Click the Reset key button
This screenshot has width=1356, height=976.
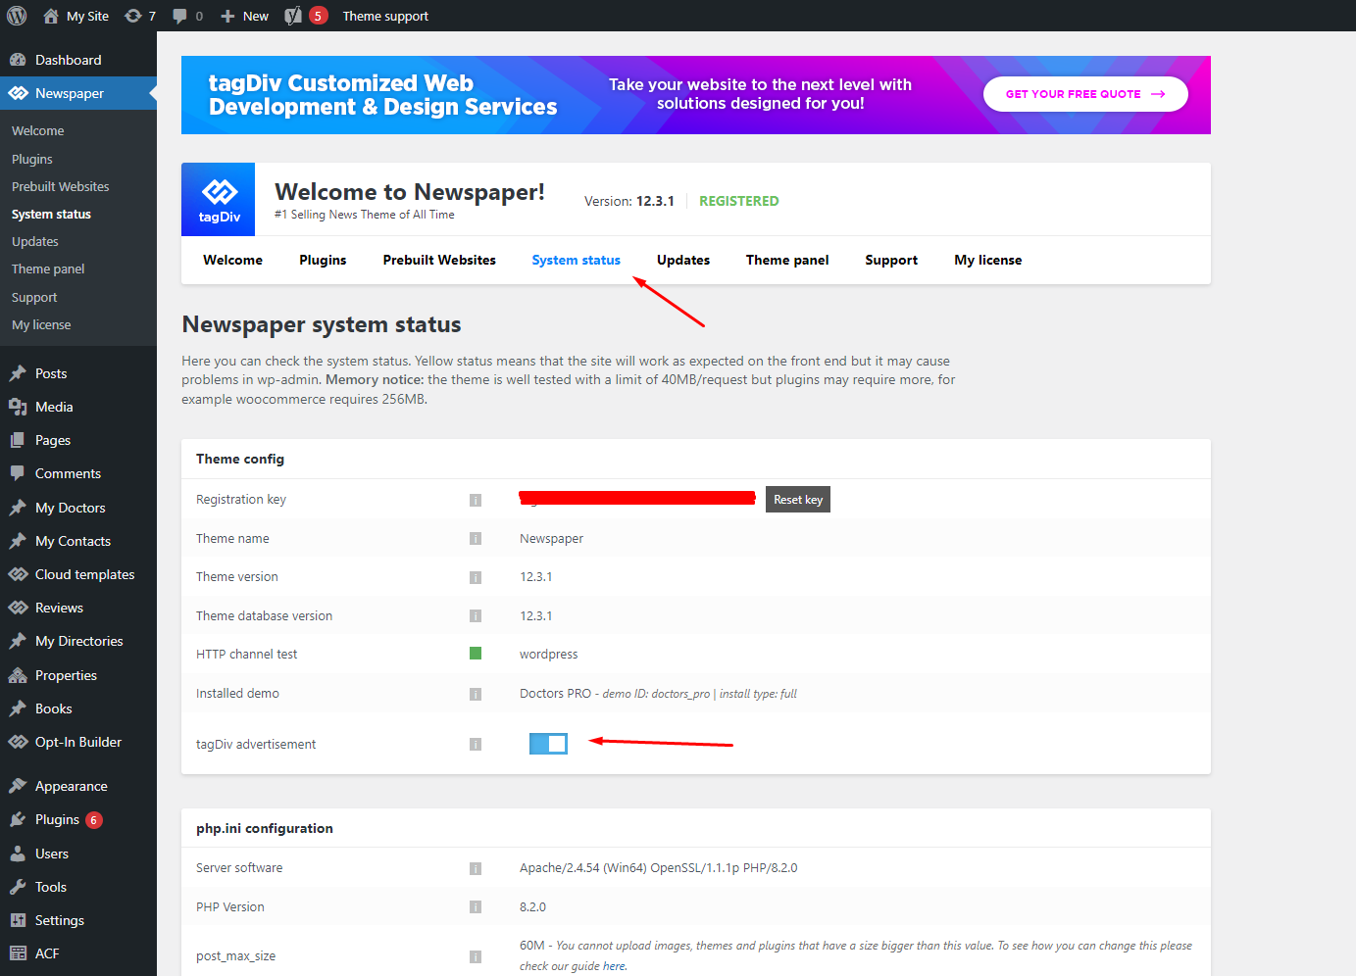798,500
